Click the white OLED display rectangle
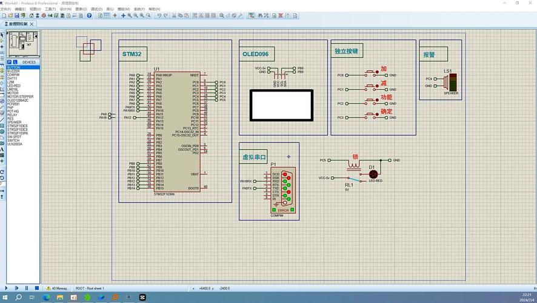 coord(281,105)
